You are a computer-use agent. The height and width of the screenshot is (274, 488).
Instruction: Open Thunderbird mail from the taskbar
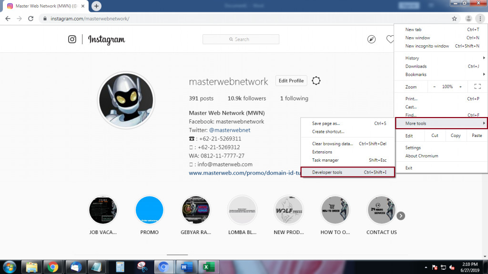click(76, 267)
